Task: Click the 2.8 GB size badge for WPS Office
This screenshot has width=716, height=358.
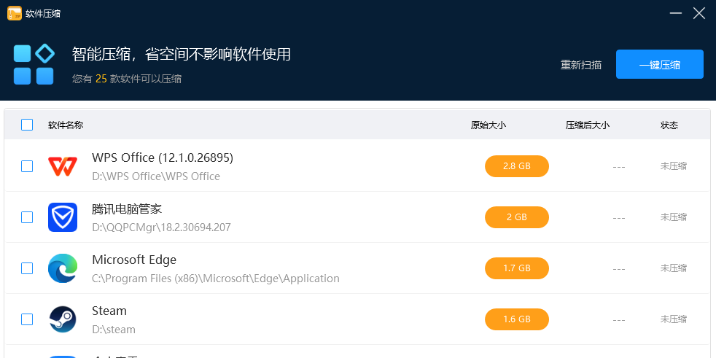Action: (516, 166)
